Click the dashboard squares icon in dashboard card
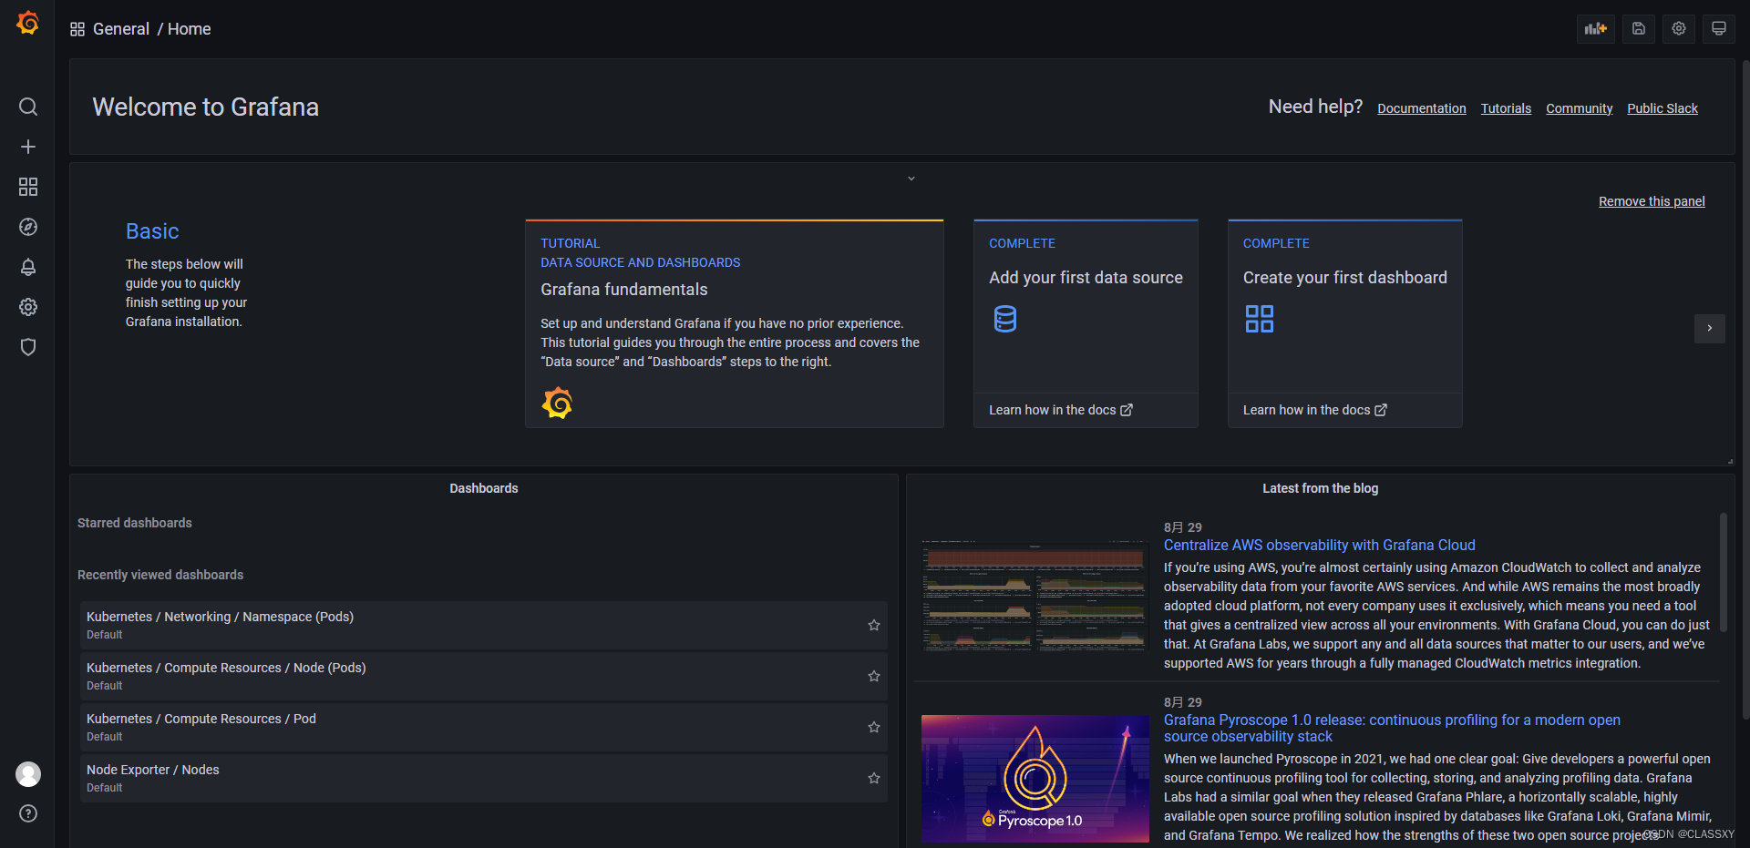This screenshot has height=848, width=1750. pyautogui.click(x=1260, y=319)
